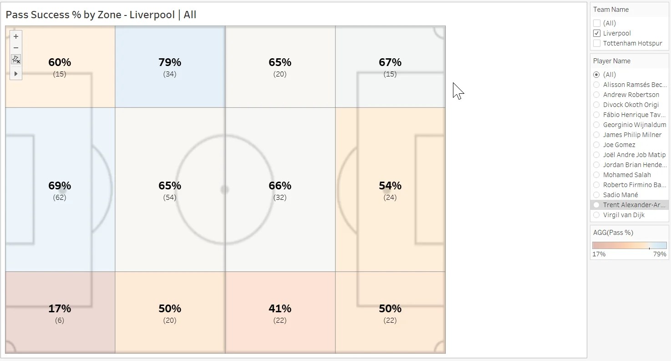Zoom in on the pitch map
This screenshot has width=671, height=361.
click(15, 36)
